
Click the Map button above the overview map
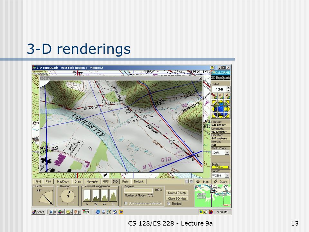pos(203,182)
